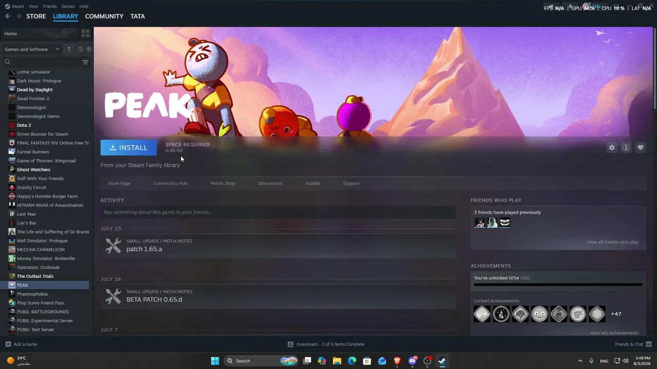Image resolution: width=657 pixels, height=369 pixels.
Task: Open the Windows Start menu
Action: pyautogui.click(x=215, y=361)
